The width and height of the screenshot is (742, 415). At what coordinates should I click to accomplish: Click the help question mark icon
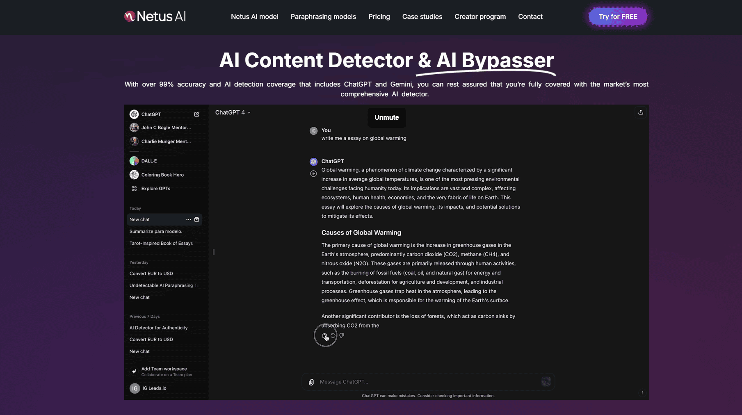[642, 393]
